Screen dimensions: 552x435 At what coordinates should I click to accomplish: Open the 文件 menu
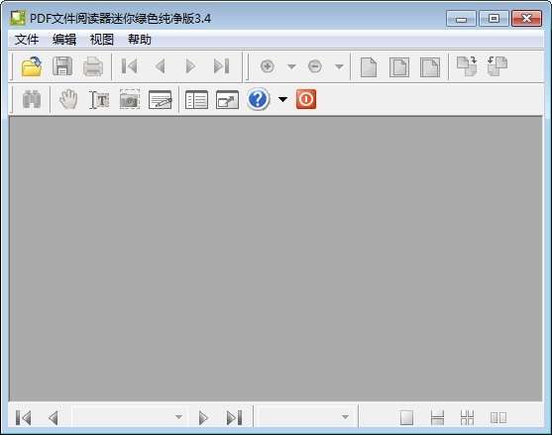pyautogui.click(x=27, y=40)
